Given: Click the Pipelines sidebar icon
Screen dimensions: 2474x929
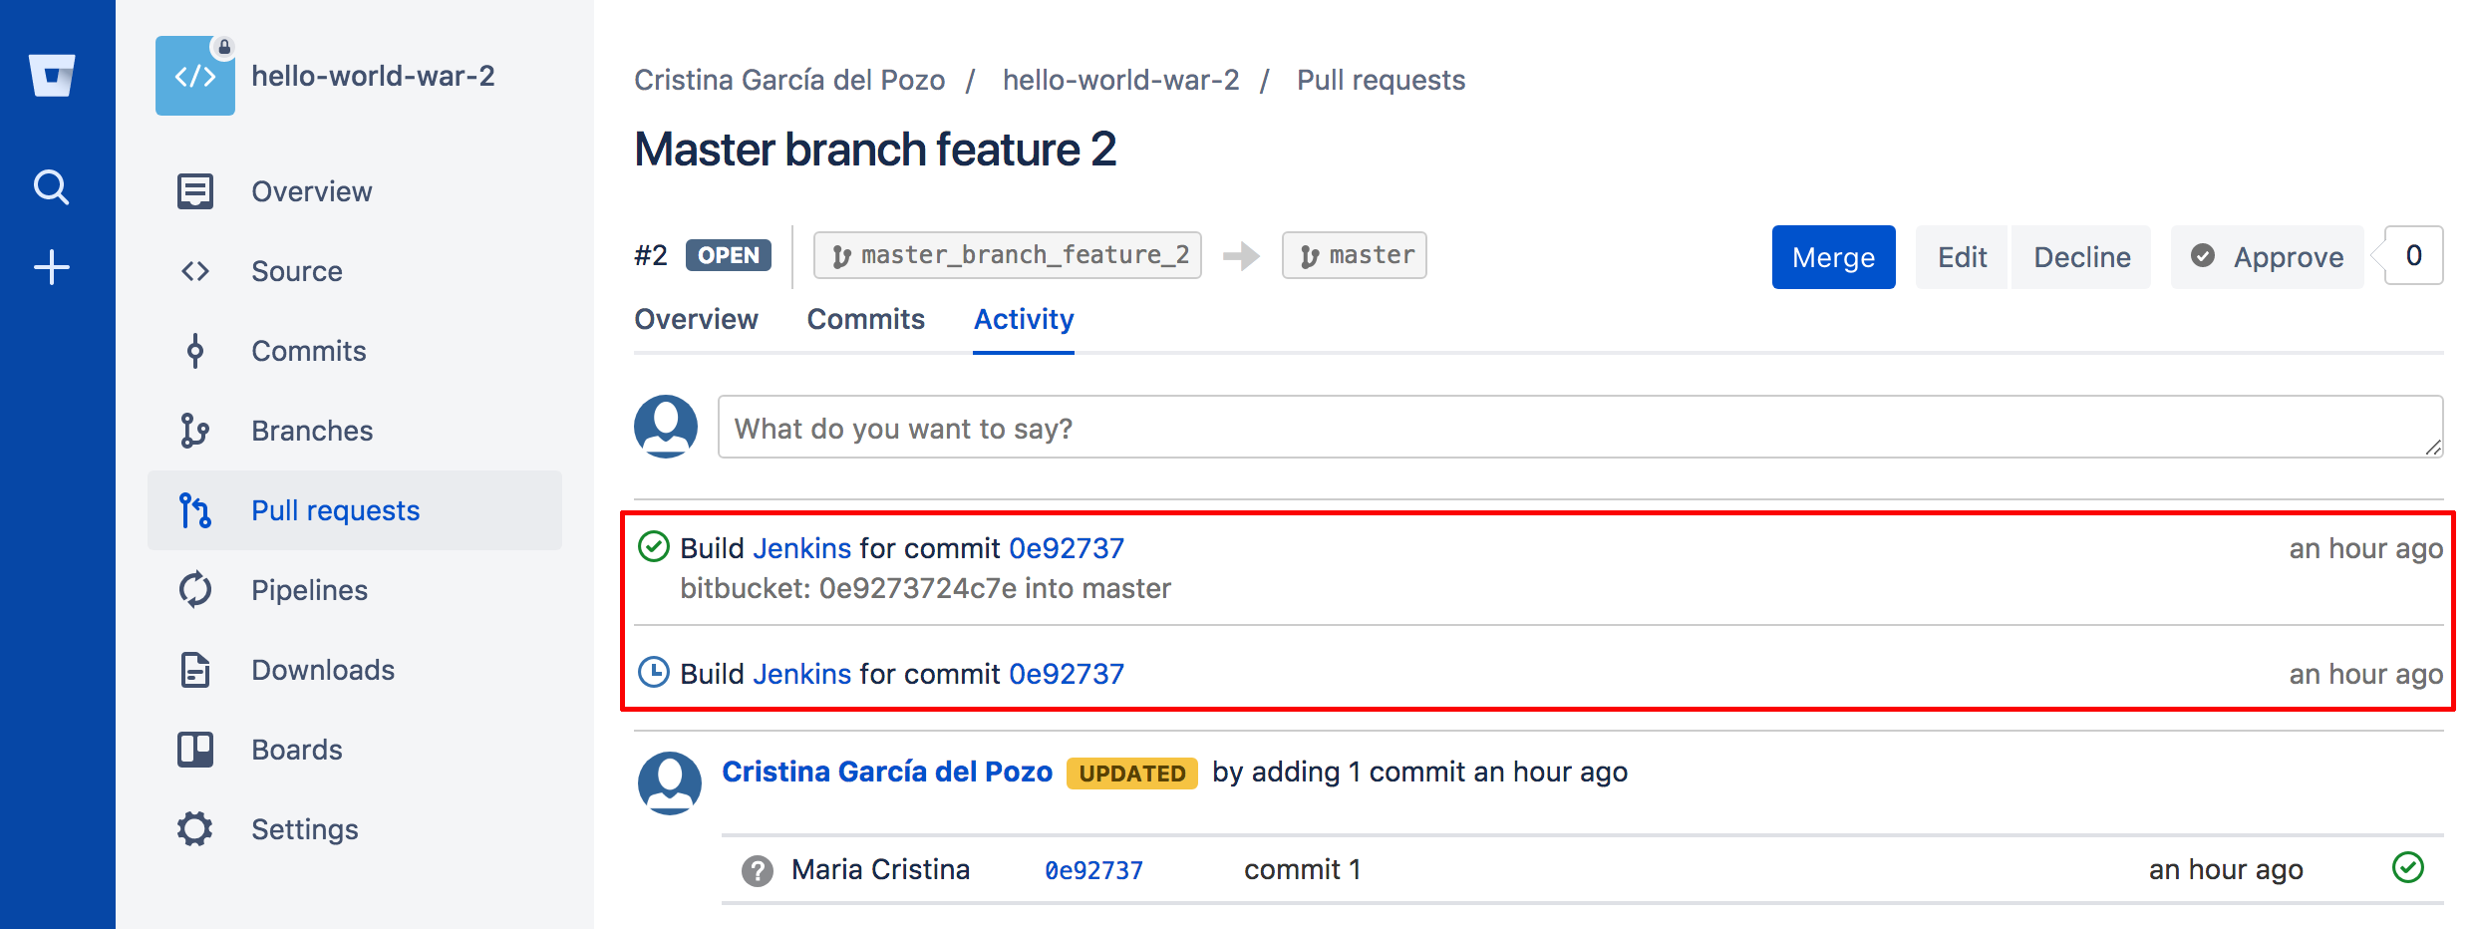Looking at the screenshot, I should coord(195,589).
